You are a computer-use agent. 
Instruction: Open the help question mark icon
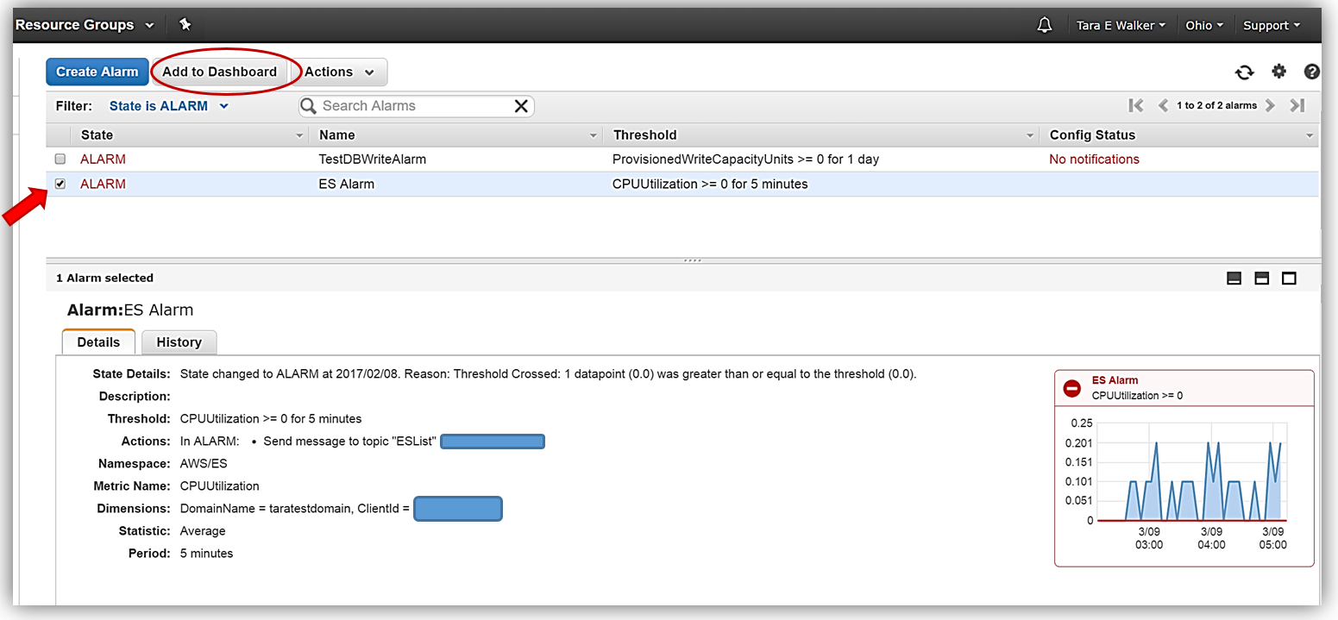(x=1311, y=72)
